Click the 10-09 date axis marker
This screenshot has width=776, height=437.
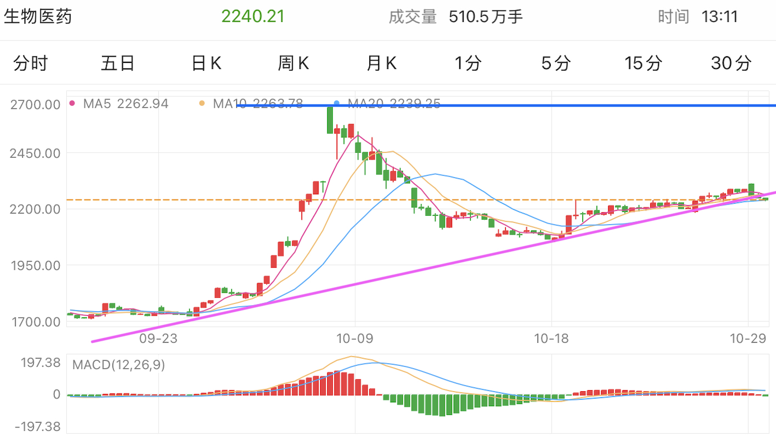[355, 338]
